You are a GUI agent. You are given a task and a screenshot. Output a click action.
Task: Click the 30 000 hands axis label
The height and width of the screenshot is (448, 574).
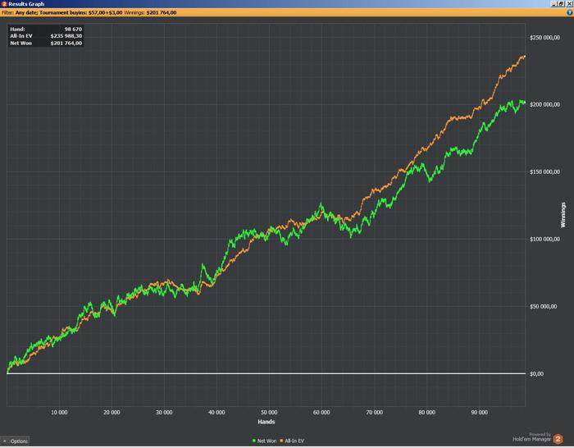[164, 413]
